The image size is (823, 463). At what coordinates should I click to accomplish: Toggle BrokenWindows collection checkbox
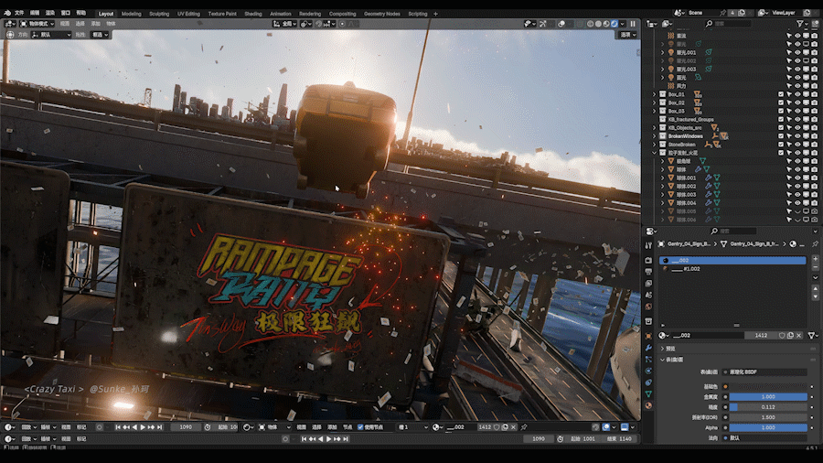click(x=781, y=136)
